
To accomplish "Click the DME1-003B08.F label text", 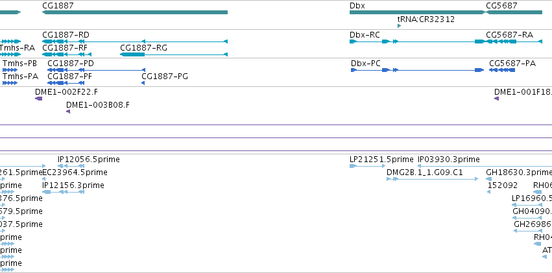I will [x=98, y=105].
